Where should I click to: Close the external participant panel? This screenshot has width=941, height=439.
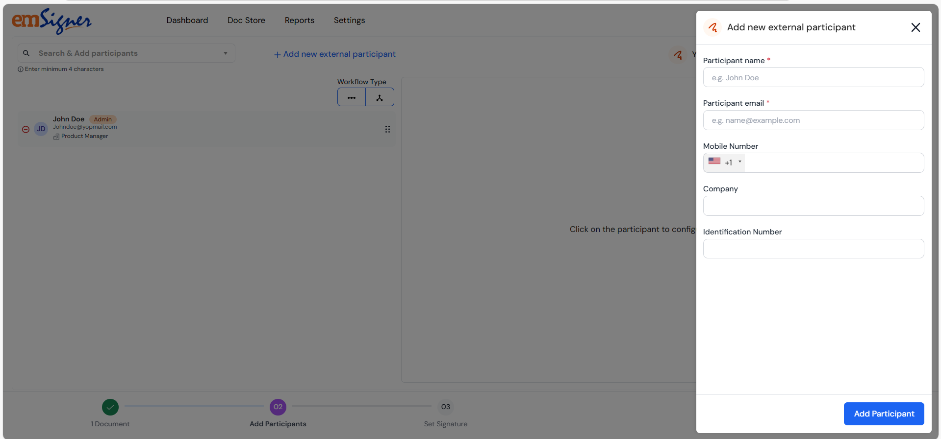(915, 27)
